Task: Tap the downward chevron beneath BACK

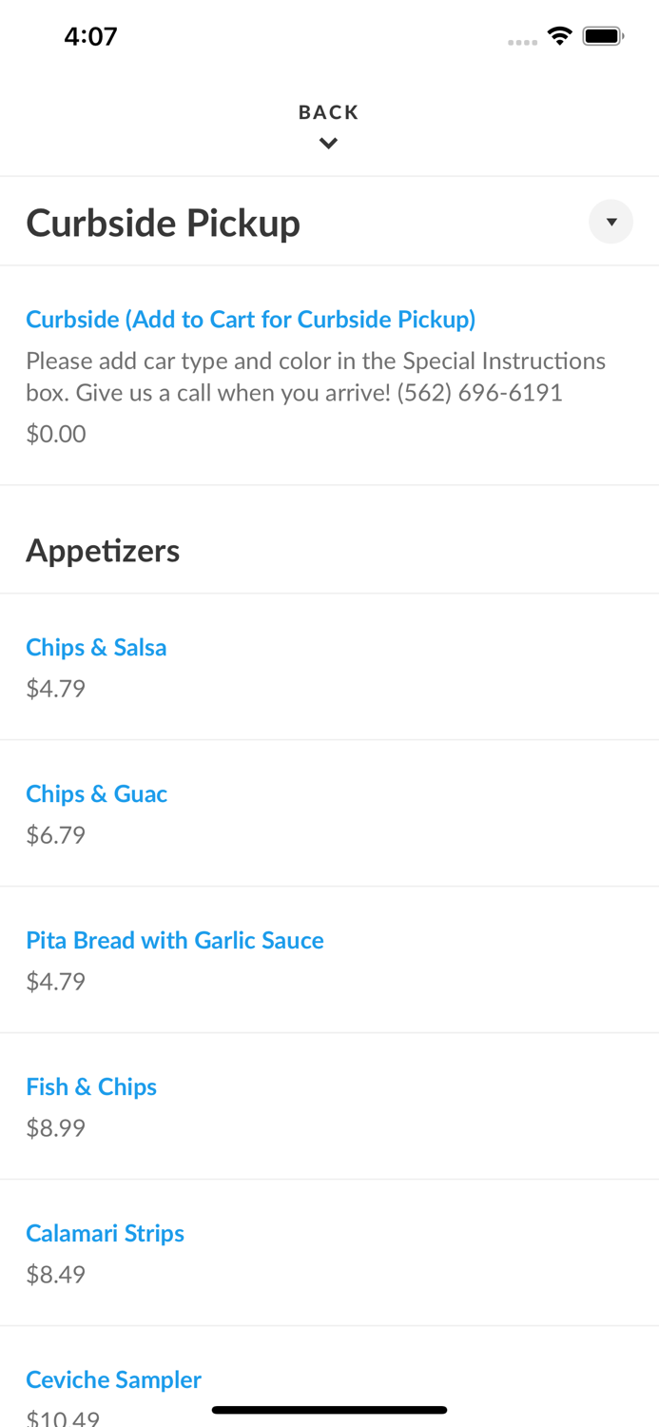Action: tap(329, 143)
